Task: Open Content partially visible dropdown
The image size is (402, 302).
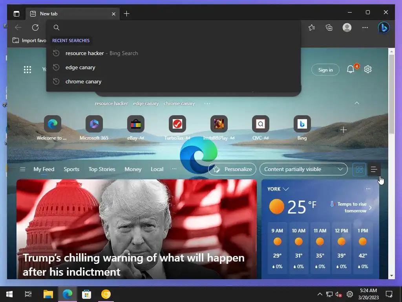Action: (303, 169)
